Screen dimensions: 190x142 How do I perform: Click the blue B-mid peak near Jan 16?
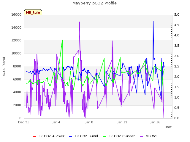pyautogui.click(x=153, y=21)
